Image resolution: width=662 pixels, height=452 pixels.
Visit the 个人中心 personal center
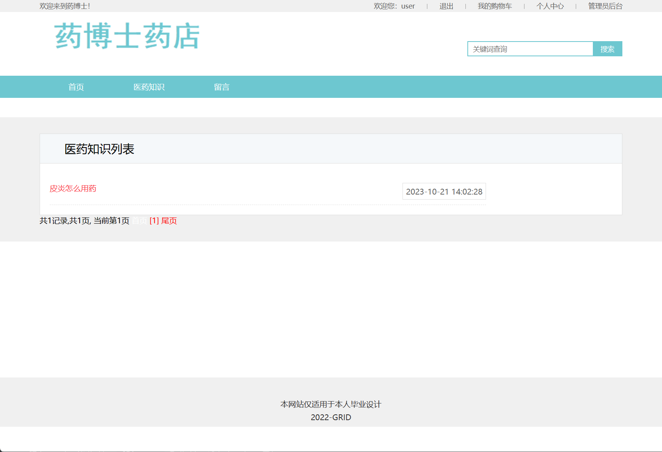tap(550, 6)
